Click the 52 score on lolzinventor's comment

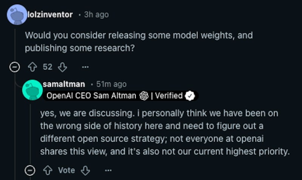[x=48, y=67]
